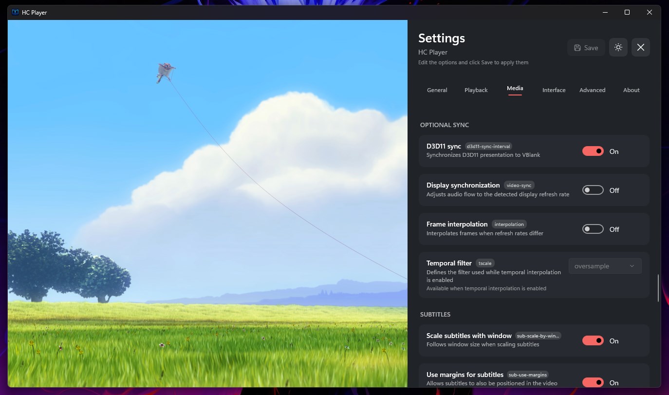
Task: Disable the D3D11 sync toggle
Action: (x=593, y=151)
